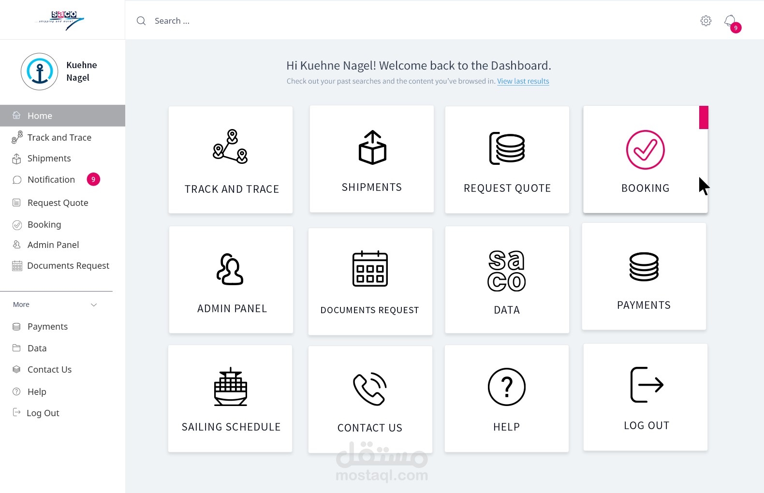
Task: Click the SAILING SCHEDULE card label
Action: 231,427
